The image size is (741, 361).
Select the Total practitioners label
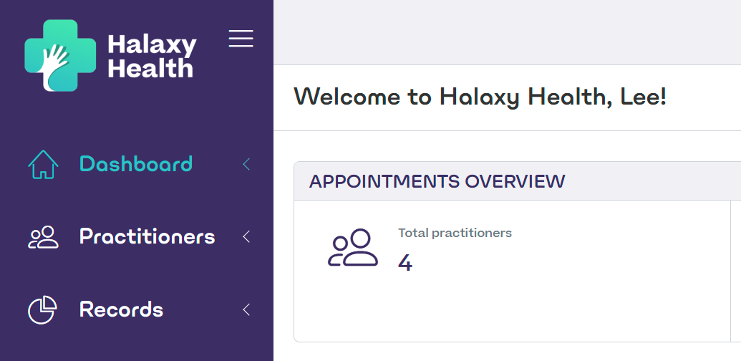pyautogui.click(x=455, y=233)
